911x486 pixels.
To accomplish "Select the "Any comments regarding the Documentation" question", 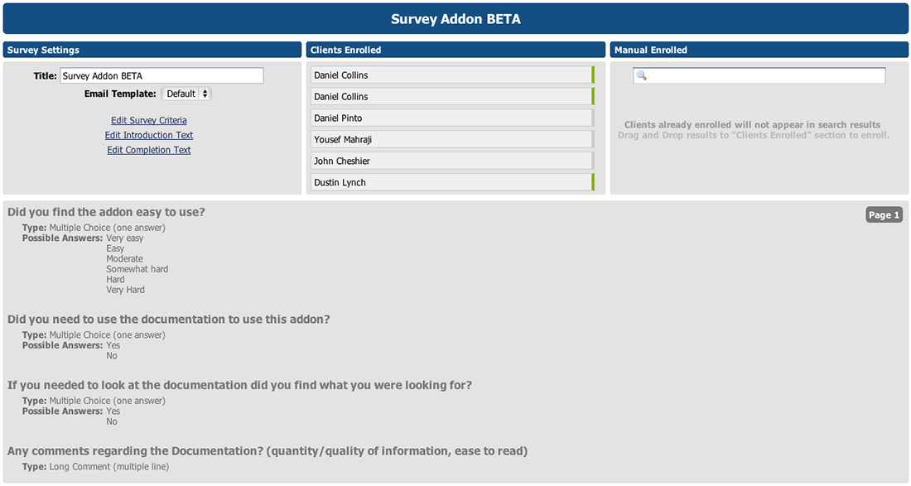I will 268,452.
